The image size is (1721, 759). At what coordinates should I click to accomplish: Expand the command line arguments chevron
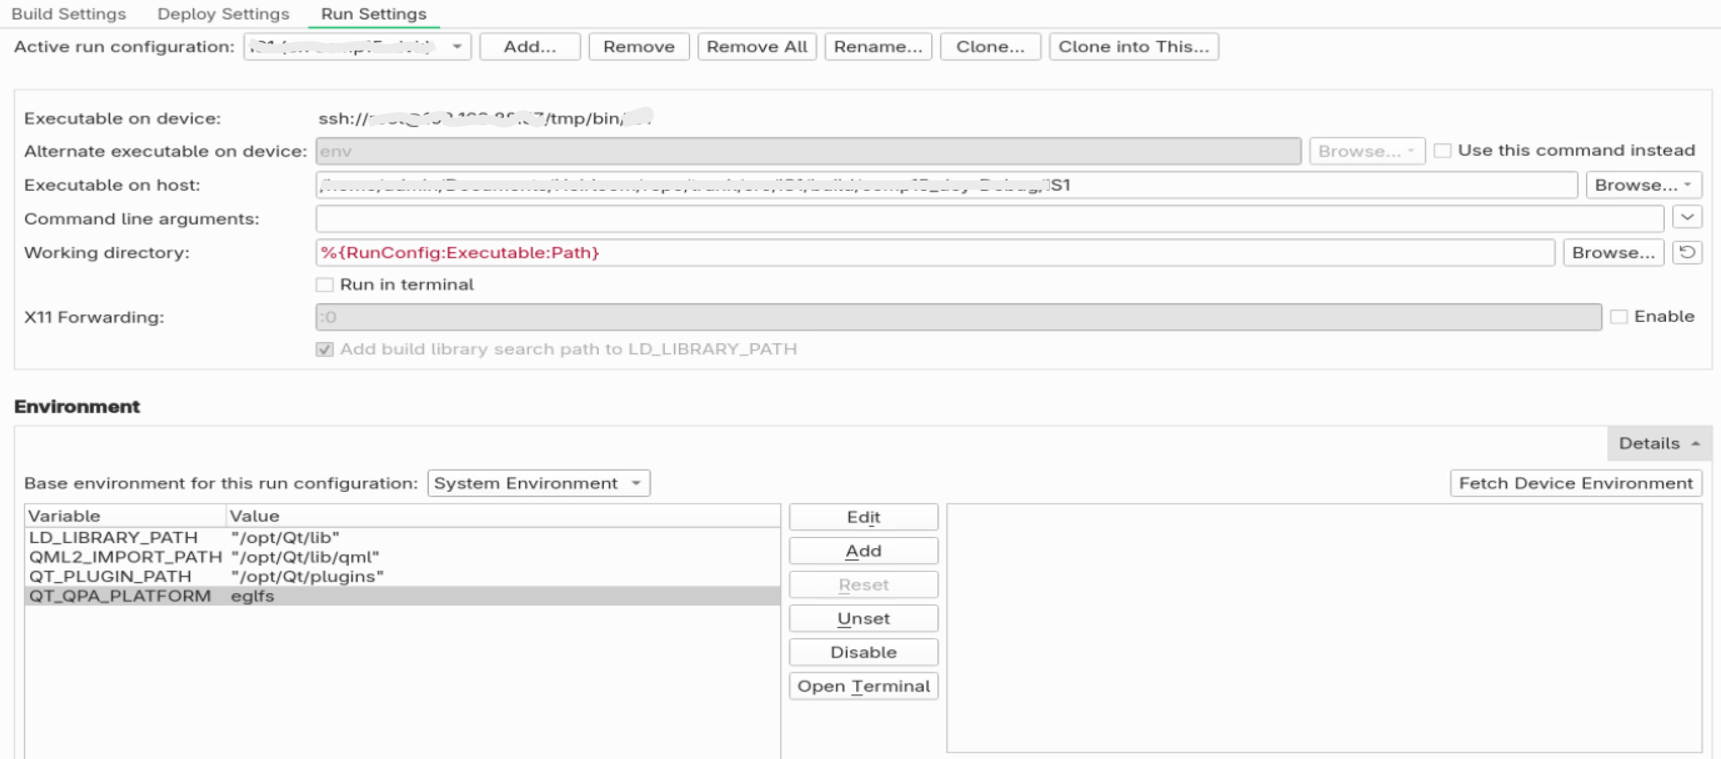coord(1686,218)
